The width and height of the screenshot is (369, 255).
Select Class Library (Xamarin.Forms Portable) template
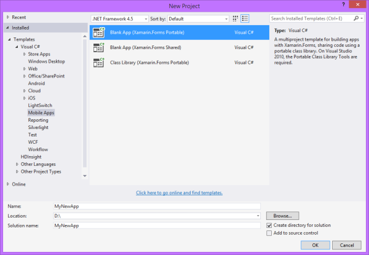[180, 63]
